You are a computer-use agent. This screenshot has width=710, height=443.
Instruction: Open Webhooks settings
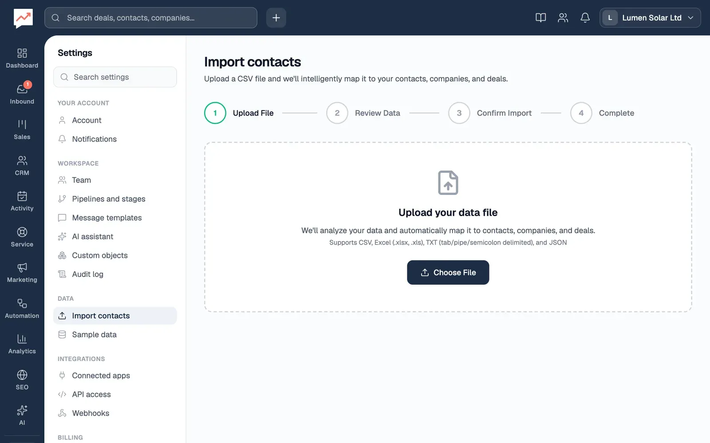click(x=115, y=413)
